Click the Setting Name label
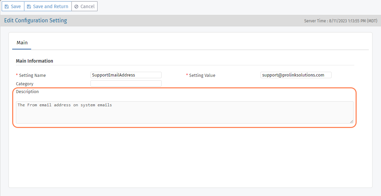 pyautogui.click(x=32, y=75)
